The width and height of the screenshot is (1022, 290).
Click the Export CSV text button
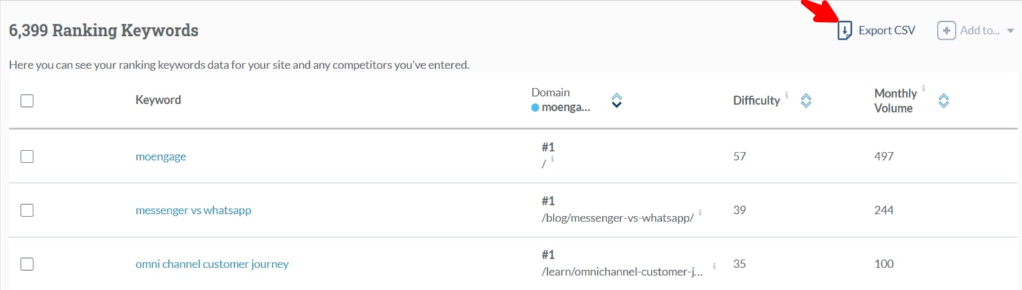886,30
